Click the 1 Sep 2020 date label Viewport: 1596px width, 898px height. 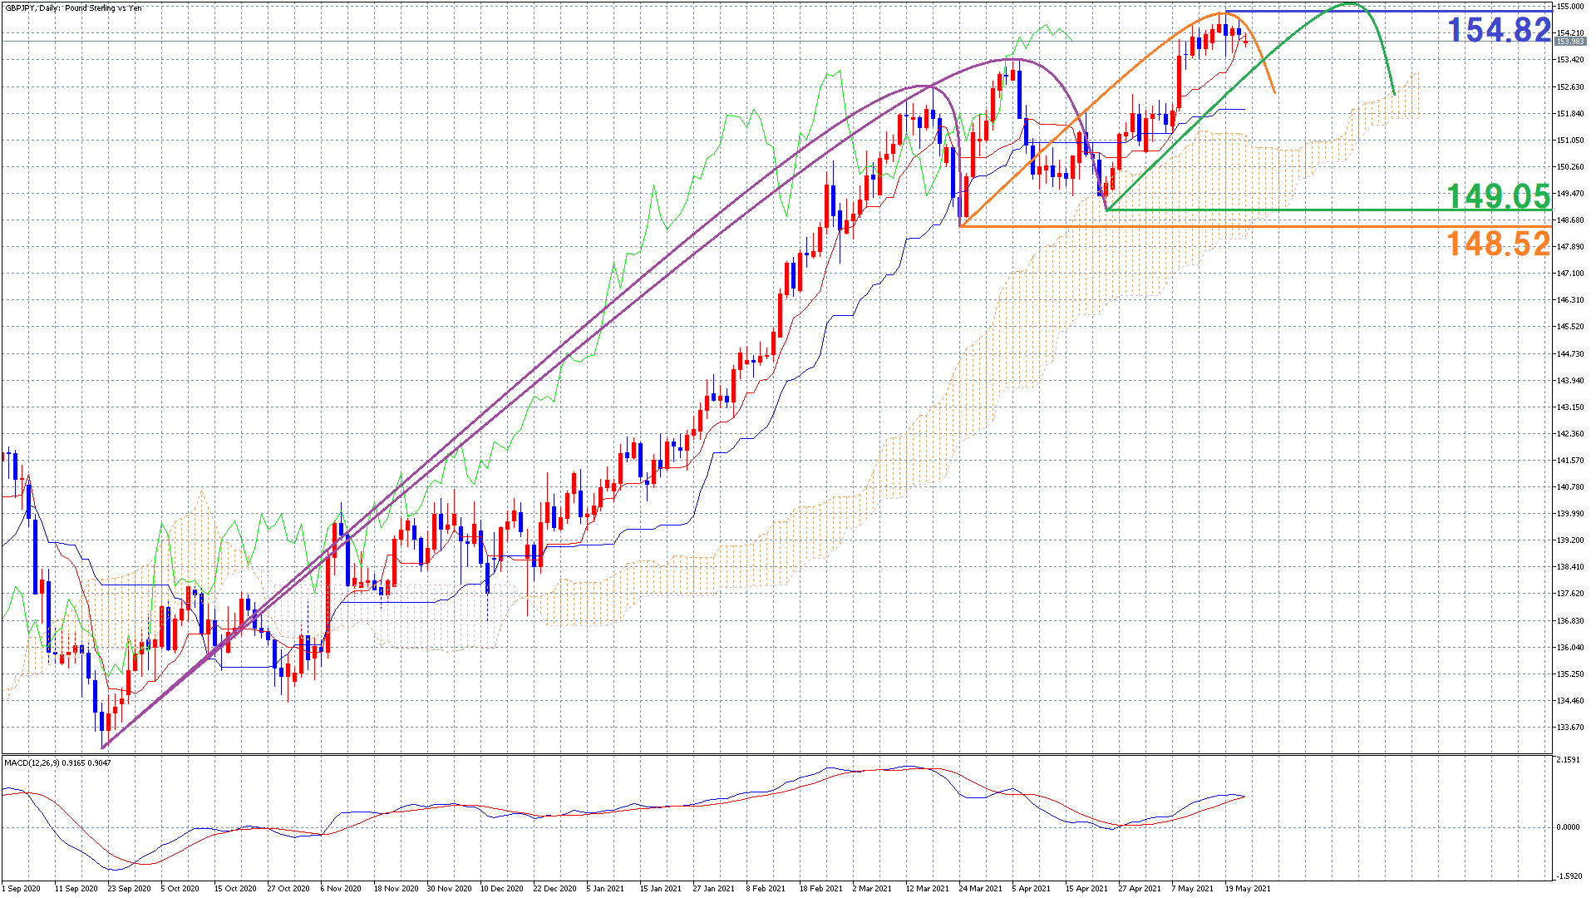[22, 889]
